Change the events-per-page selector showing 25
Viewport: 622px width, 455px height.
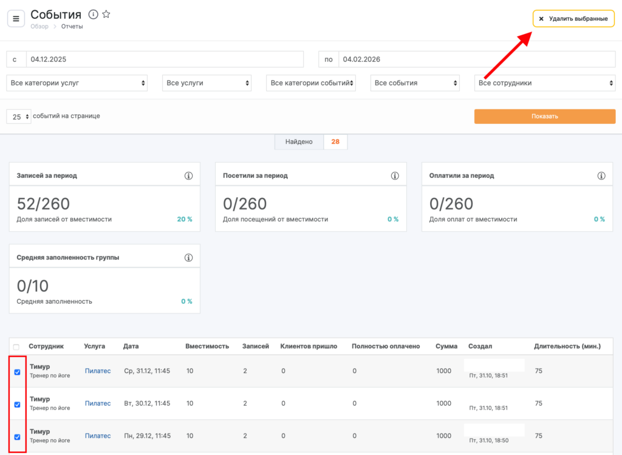click(19, 117)
